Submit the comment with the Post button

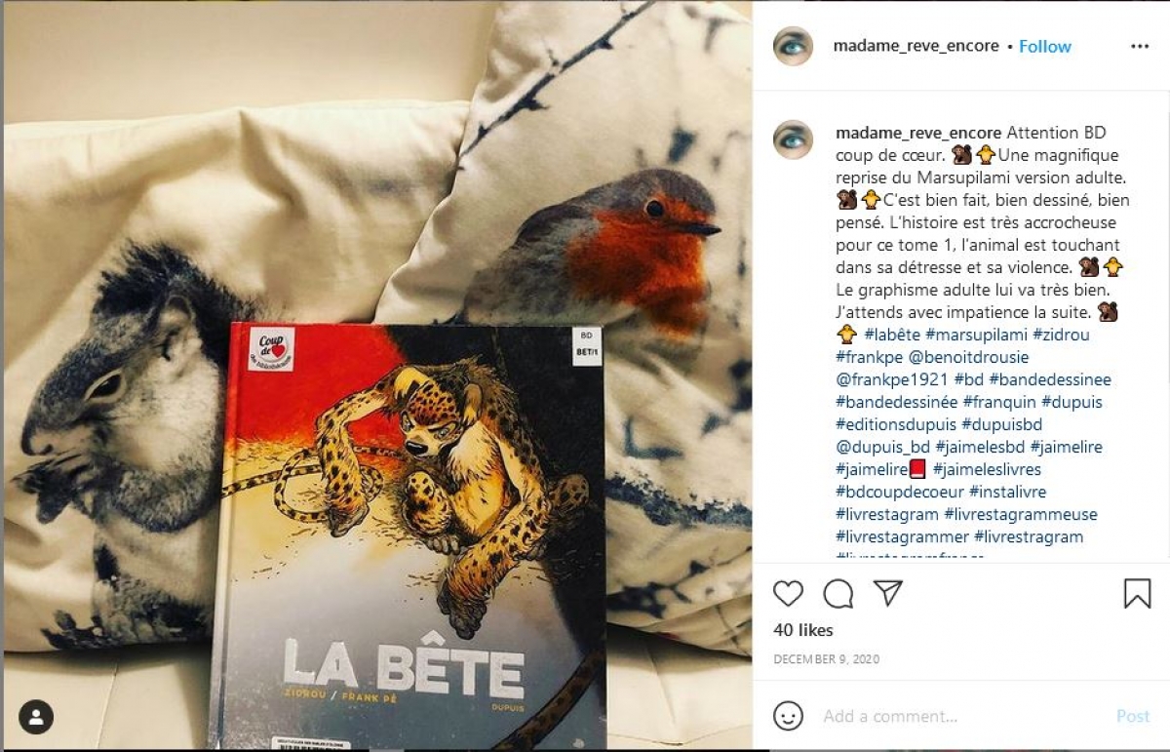(x=1133, y=716)
